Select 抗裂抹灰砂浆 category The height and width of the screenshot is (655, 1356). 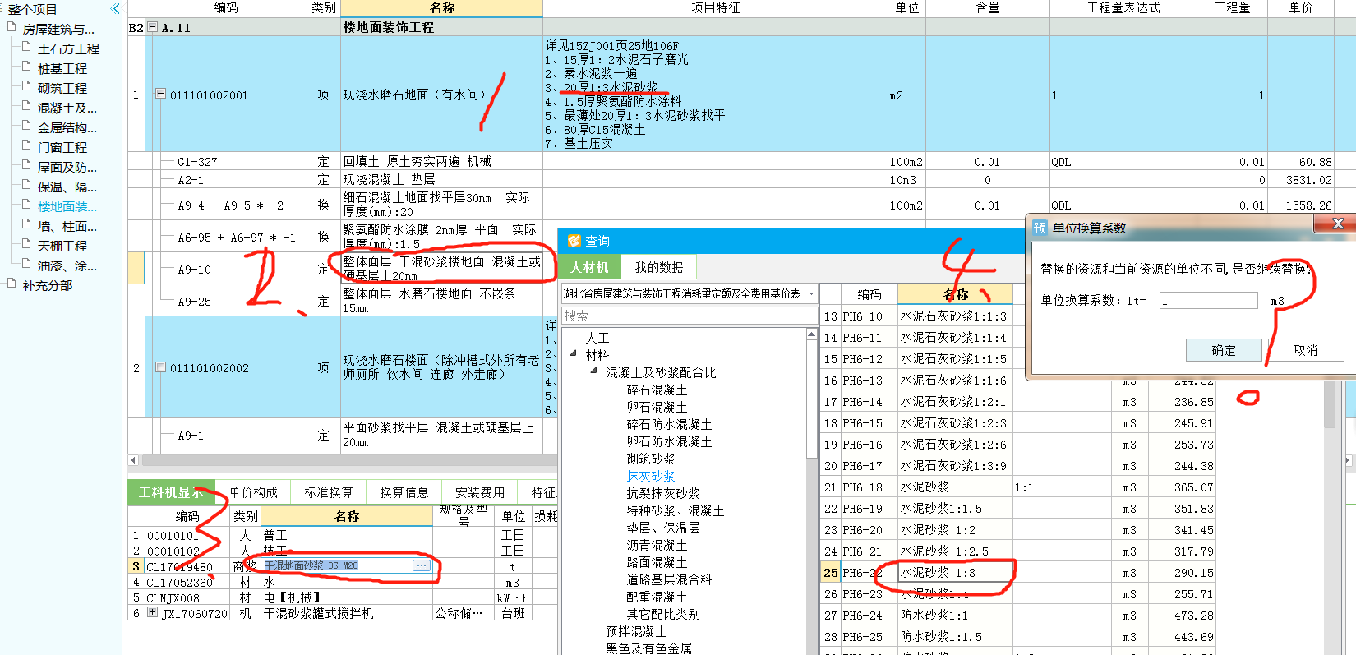tap(663, 493)
